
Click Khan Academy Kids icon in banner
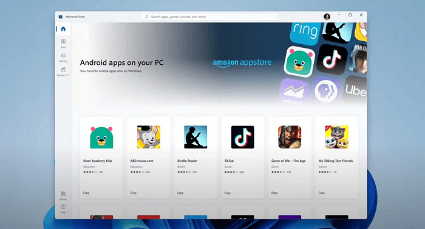click(299, 62)
